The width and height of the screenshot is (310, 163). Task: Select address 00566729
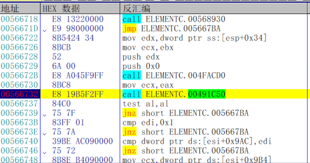pyautogui.click(x=19, y=66)
